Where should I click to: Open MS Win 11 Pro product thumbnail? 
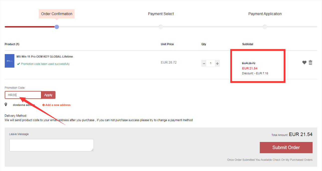click(10, 61)
